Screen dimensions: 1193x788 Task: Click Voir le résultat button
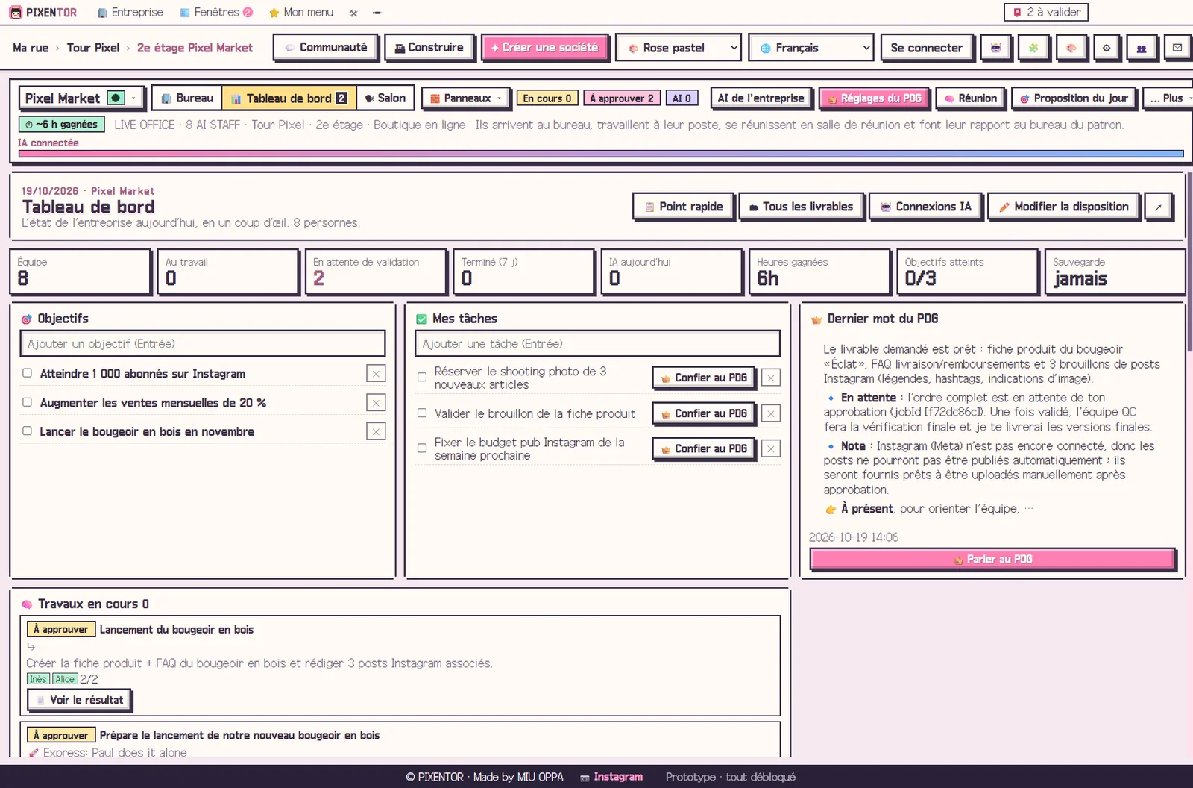[79, 700]
